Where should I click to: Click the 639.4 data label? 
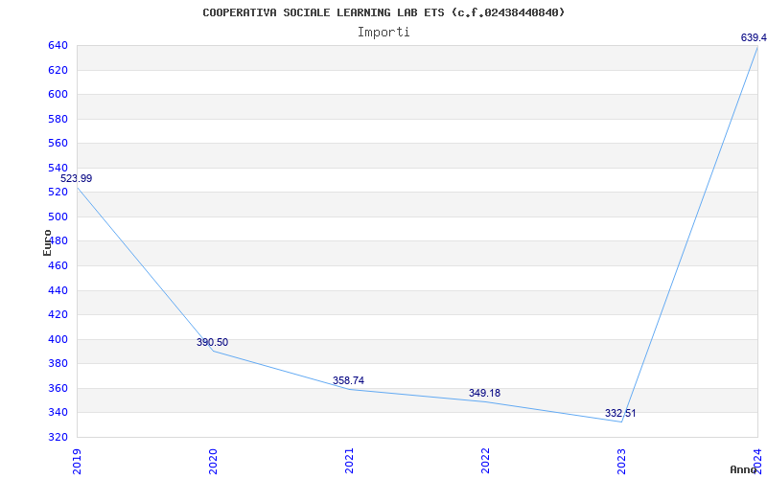click(754, 37)
